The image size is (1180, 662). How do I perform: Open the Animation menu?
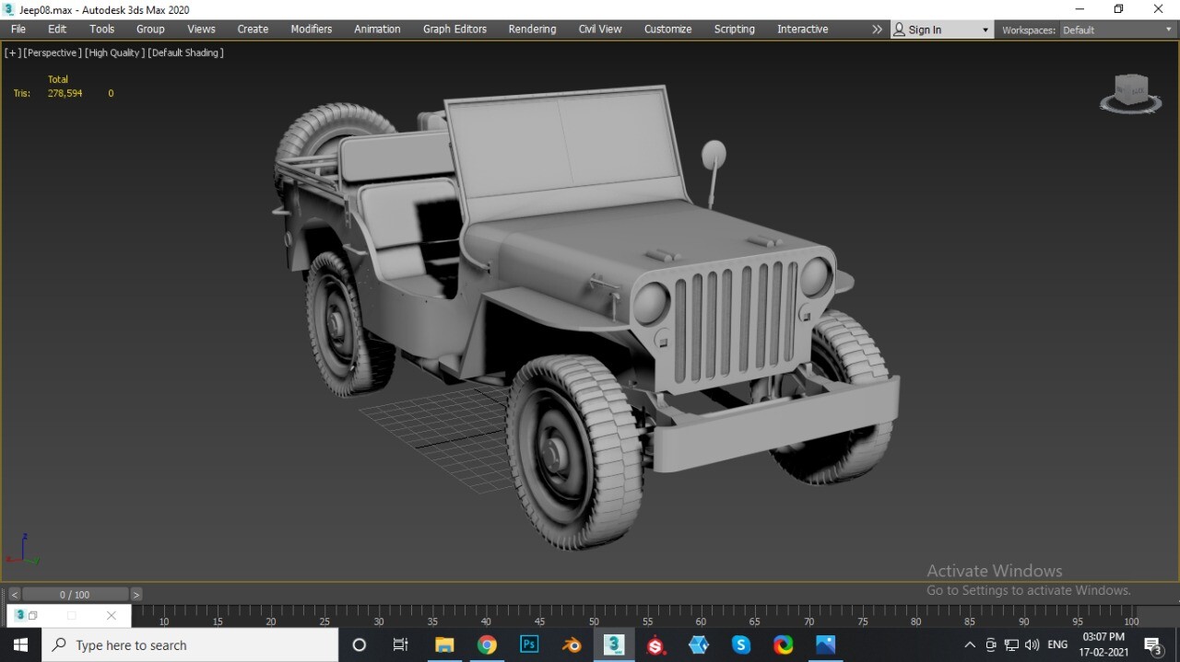[x=377, y=29]
